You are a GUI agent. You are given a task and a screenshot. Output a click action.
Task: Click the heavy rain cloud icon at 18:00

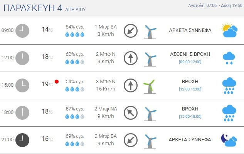point(229,113)
